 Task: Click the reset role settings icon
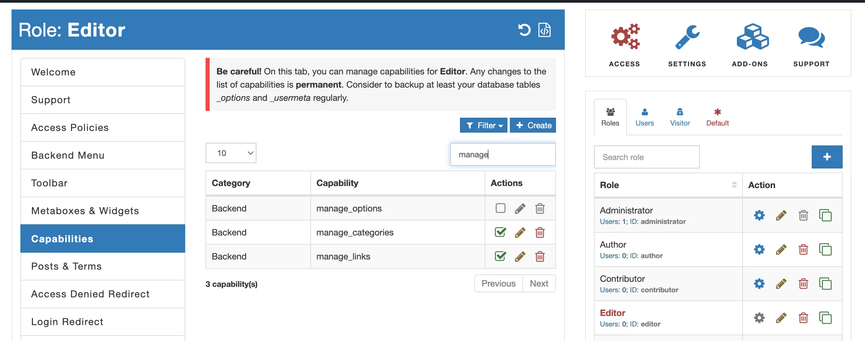pos(524,30)
